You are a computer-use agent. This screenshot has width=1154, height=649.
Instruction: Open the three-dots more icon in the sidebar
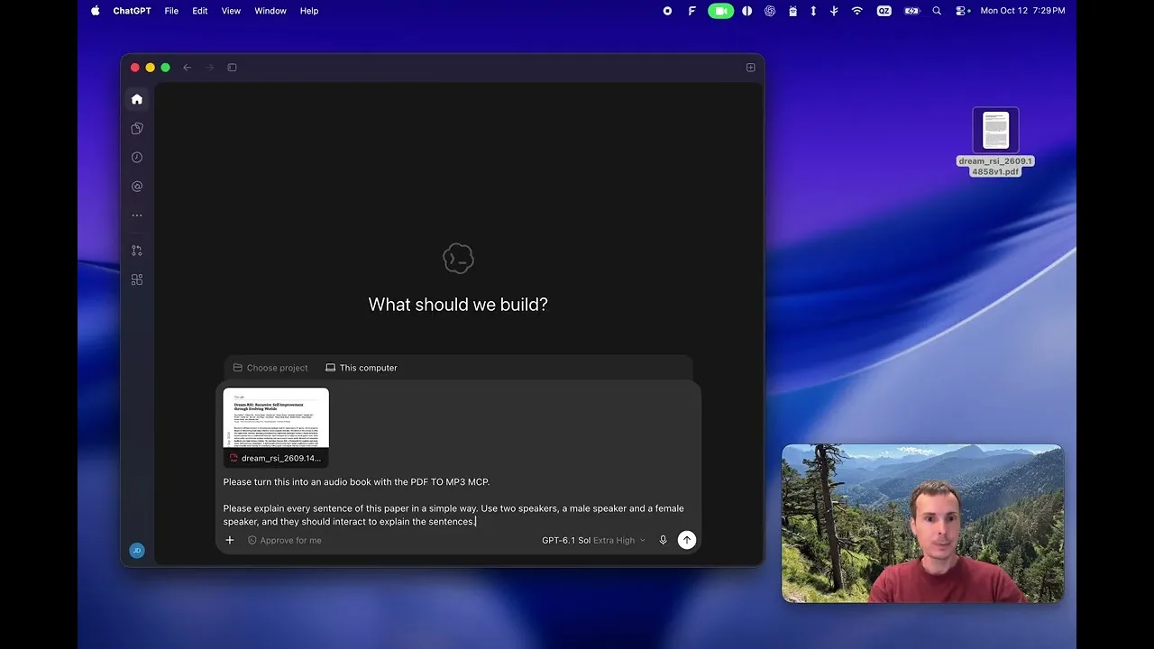[x=137, y=215]
